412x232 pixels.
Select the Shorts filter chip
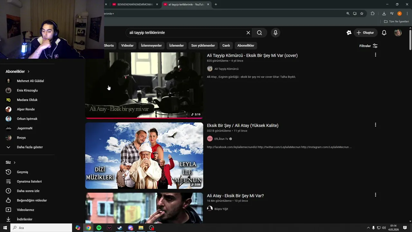[x=109, y=45]
